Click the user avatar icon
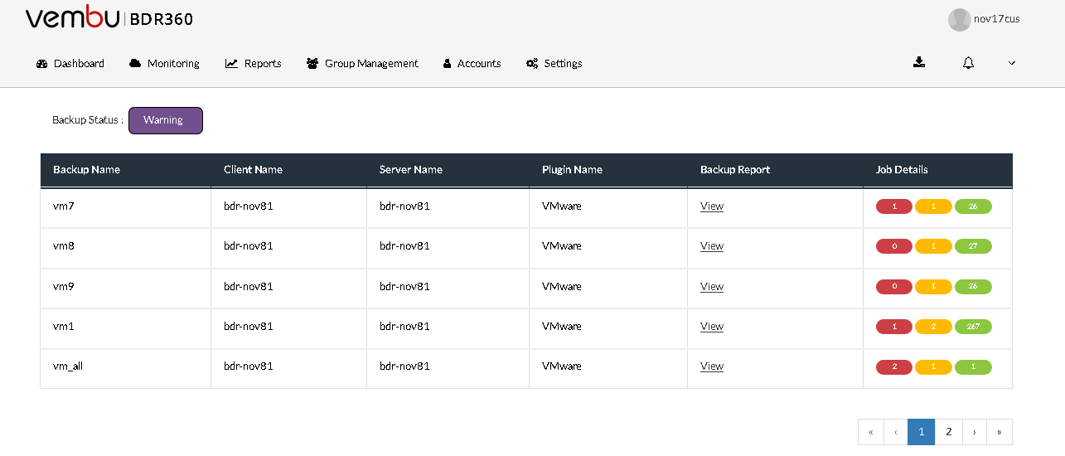1065x456 pixels. [959, 20]
